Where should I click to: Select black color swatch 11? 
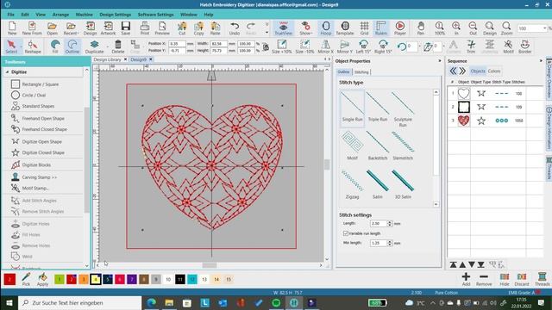coord(180,279)
